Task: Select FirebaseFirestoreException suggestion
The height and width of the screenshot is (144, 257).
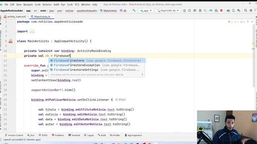Action: [97, 65]
